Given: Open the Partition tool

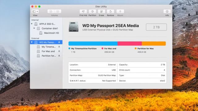Looking at the screenshot, I should tap(92, 11).
